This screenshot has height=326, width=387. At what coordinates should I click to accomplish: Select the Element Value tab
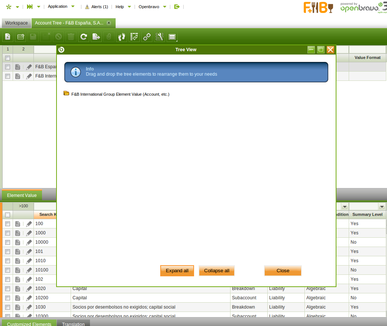tap(22, 195)
